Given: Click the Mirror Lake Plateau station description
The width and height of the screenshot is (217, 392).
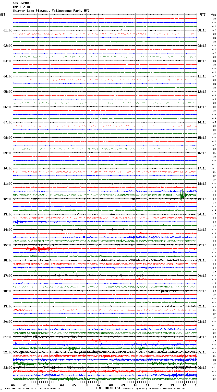Looking at the screenshot, I should coord(51,11).
